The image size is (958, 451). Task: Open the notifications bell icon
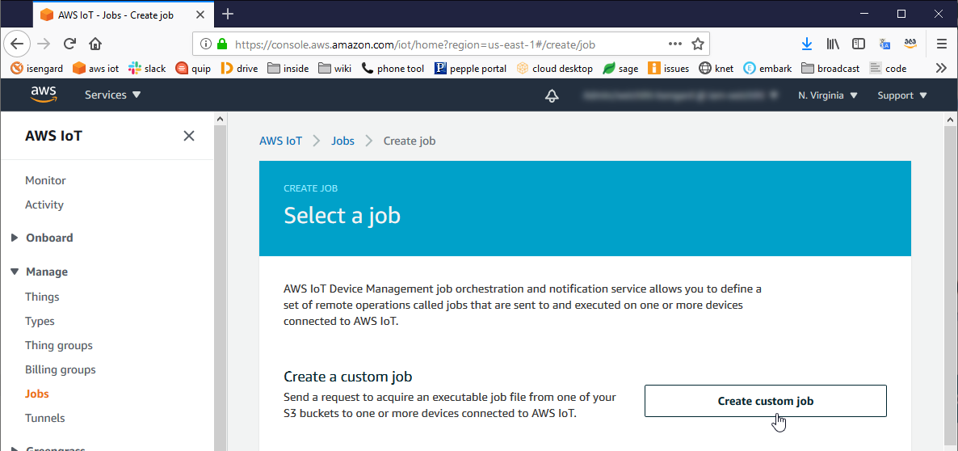(552, 95)
